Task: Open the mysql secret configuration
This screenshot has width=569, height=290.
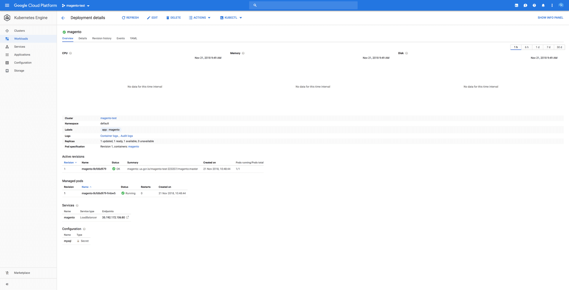Action: [68, 241]
